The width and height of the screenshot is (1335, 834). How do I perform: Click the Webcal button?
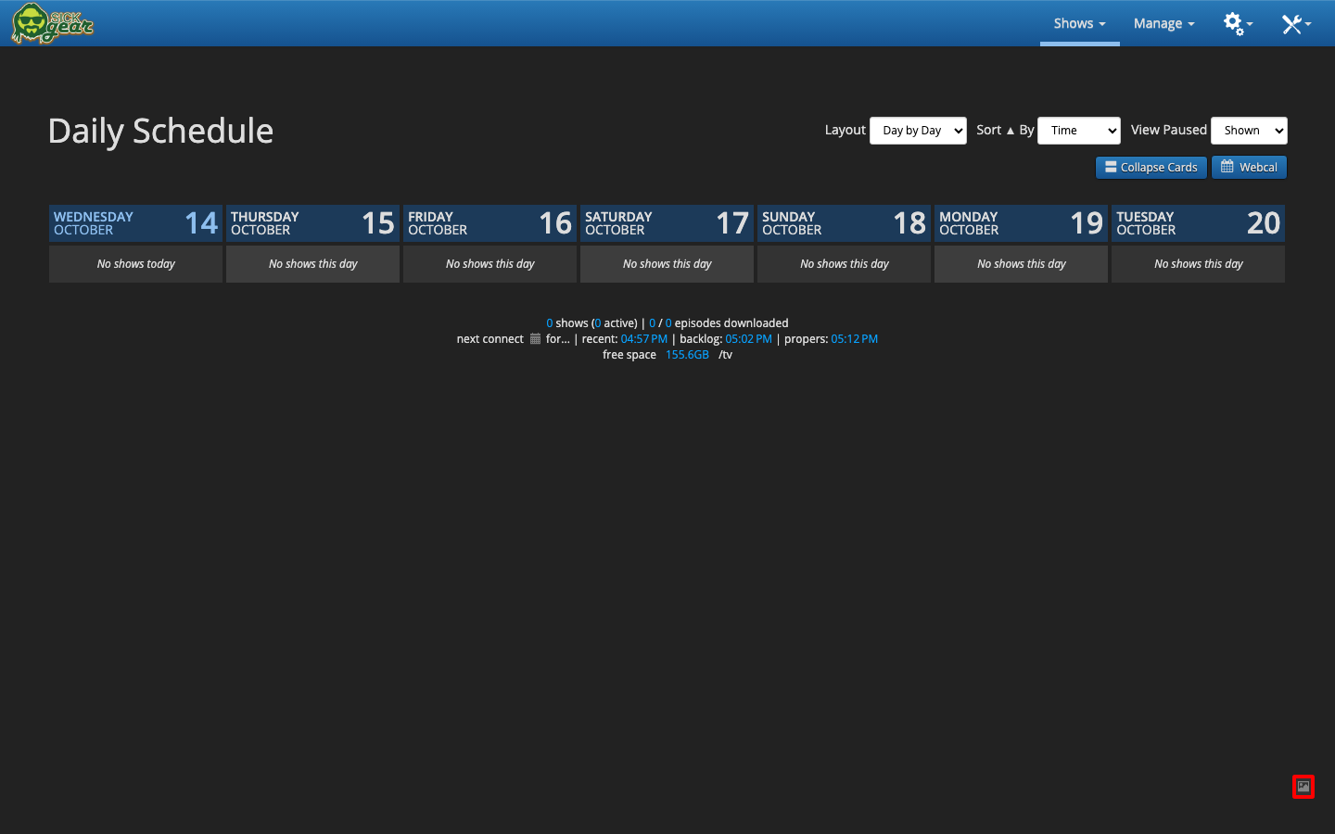(1249, 168)
